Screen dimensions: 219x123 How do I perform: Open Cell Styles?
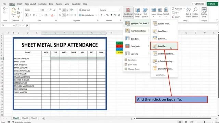tap(145, 13)
